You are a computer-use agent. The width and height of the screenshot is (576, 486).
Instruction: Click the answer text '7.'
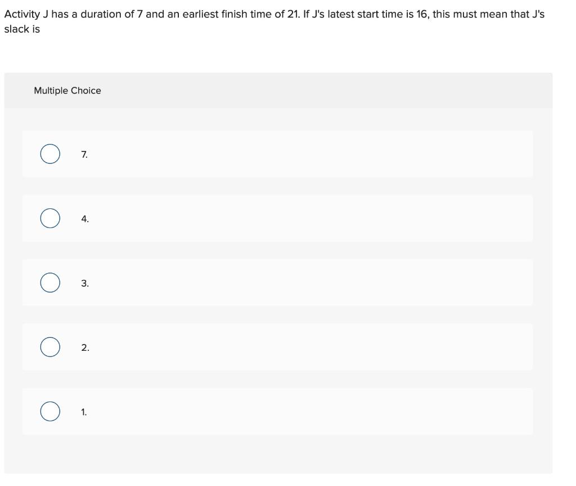(x=84, y=154)
